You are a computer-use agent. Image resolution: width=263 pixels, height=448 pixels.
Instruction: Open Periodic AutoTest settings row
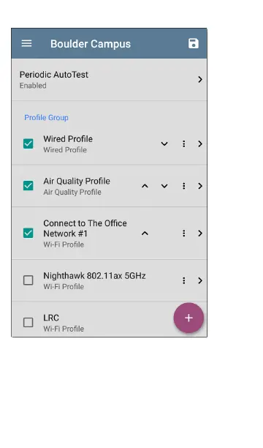point(110,80)
